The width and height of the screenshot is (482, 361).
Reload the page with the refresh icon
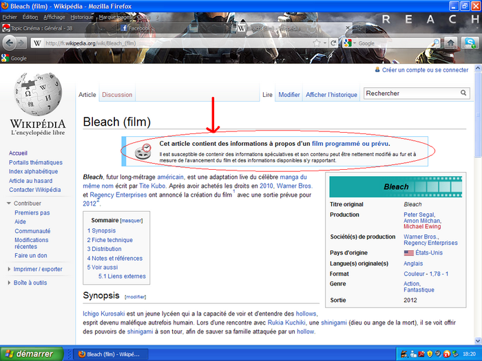333,43
